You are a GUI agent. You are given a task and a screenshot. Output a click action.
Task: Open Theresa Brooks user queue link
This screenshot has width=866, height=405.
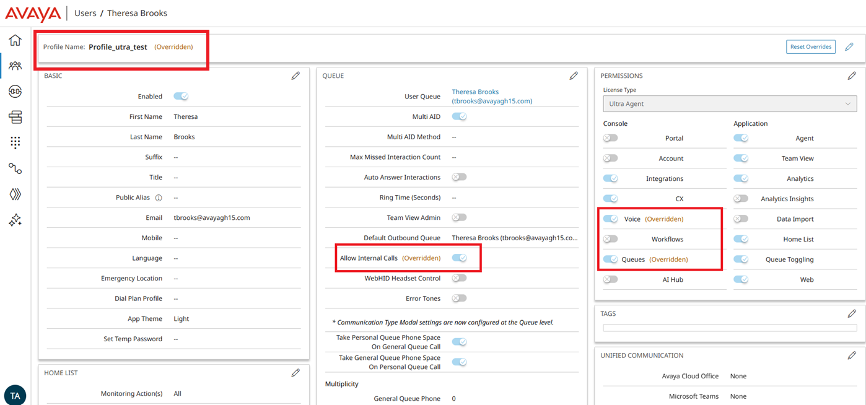[492, 96]
